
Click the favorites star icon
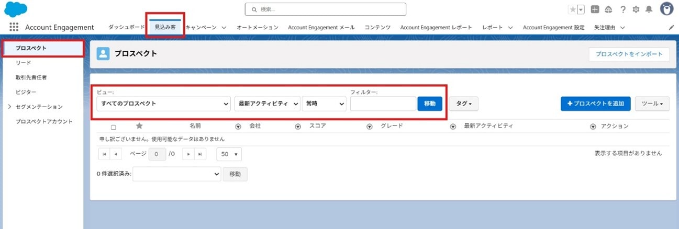click(573, 9)
